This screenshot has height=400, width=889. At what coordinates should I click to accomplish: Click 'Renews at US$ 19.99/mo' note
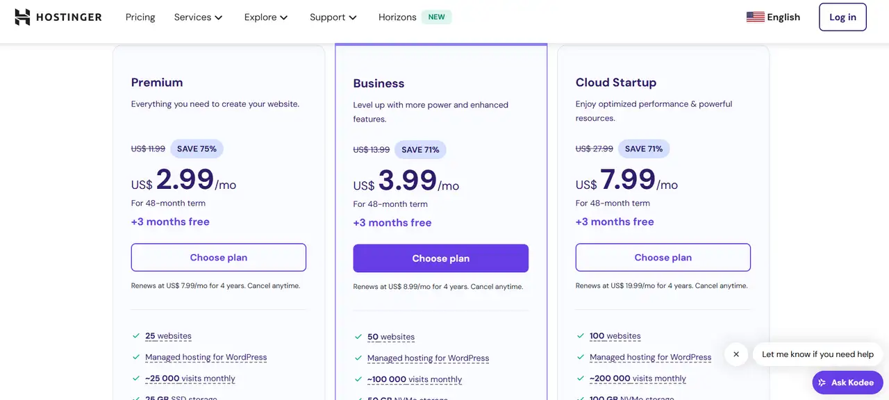662,285
